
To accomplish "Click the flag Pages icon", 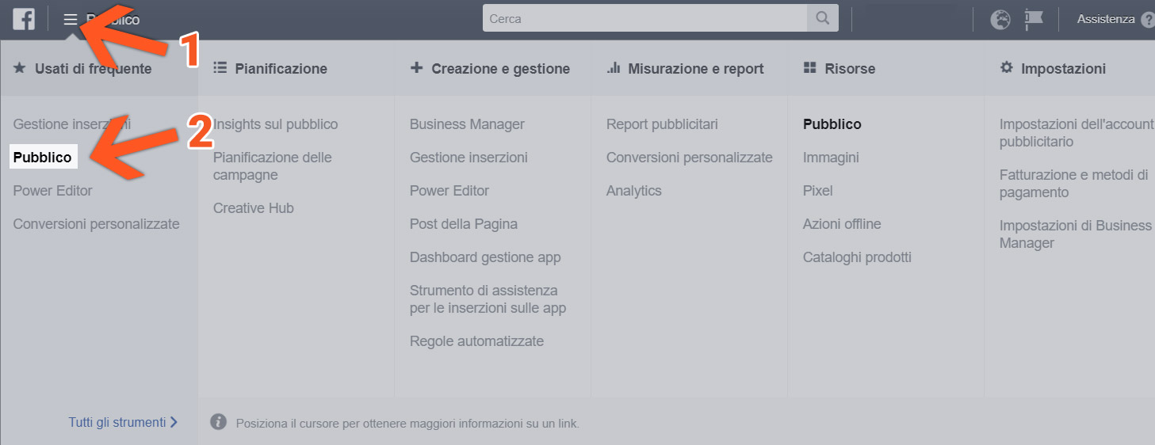I will 1034,19.
